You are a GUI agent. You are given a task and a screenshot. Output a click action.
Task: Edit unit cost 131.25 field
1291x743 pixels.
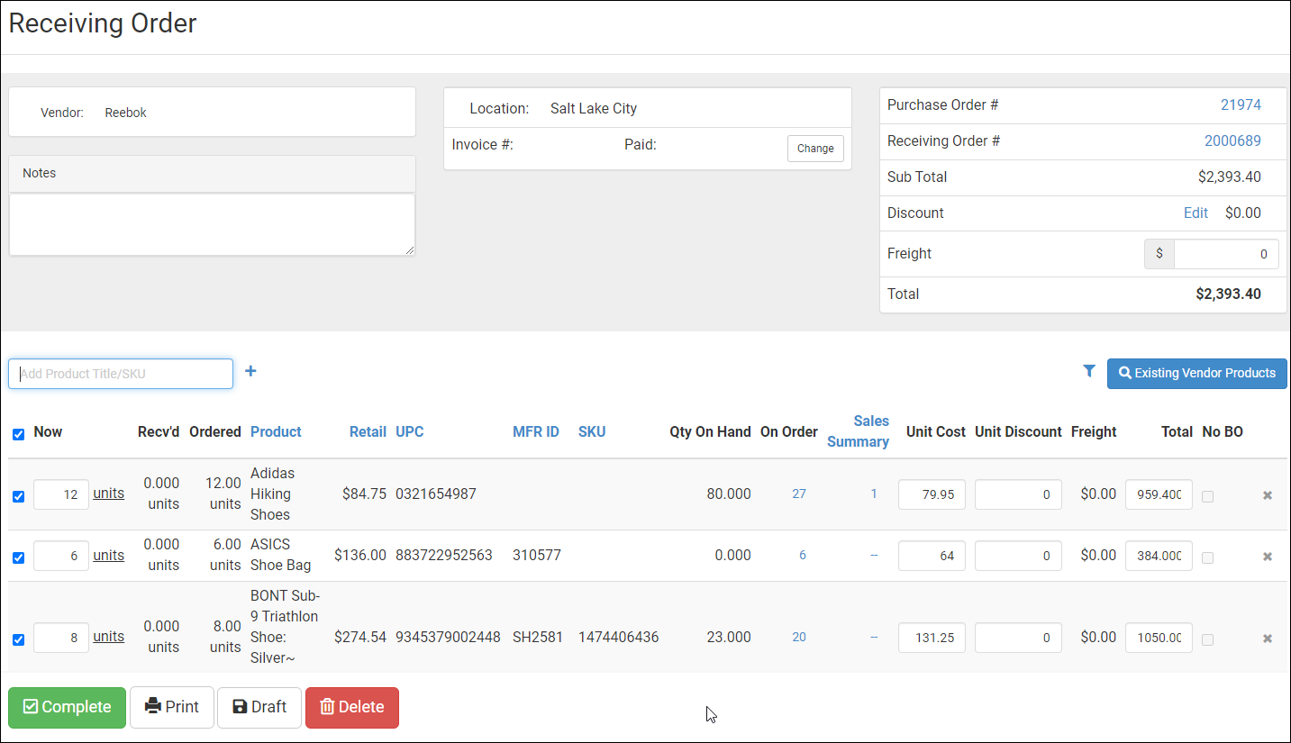(x=932, y=638)
